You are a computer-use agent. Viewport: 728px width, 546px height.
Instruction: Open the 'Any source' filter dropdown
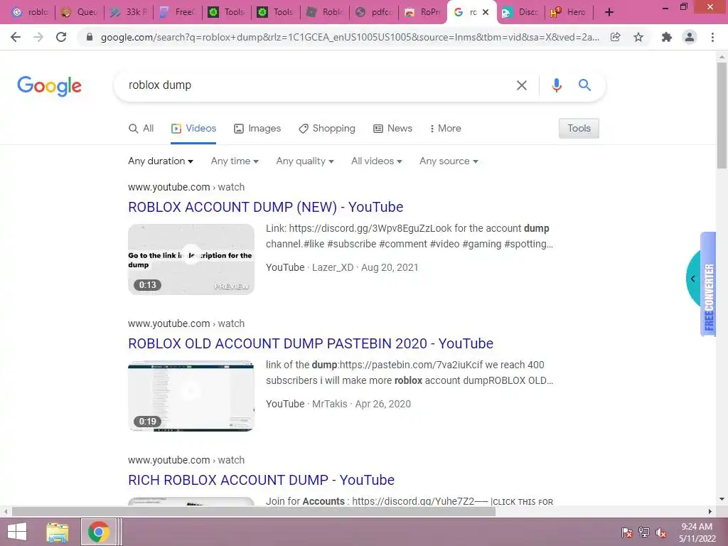click(449, 161)
